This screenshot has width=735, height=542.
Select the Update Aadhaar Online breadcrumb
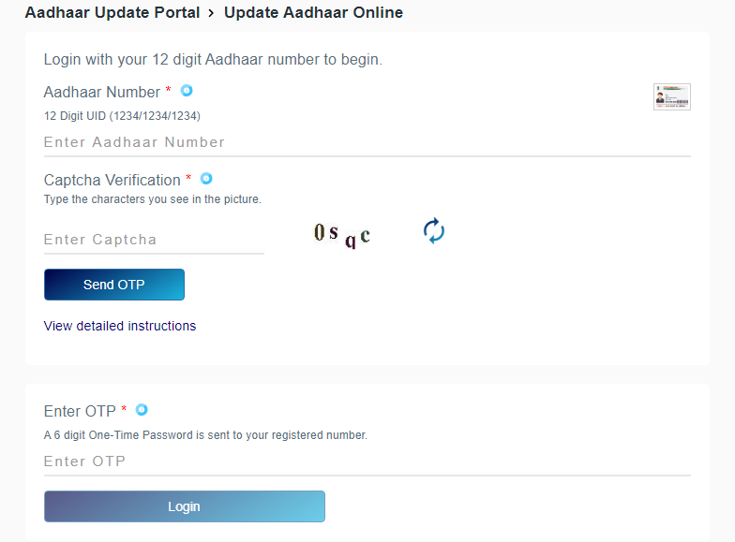coord(313,13)
